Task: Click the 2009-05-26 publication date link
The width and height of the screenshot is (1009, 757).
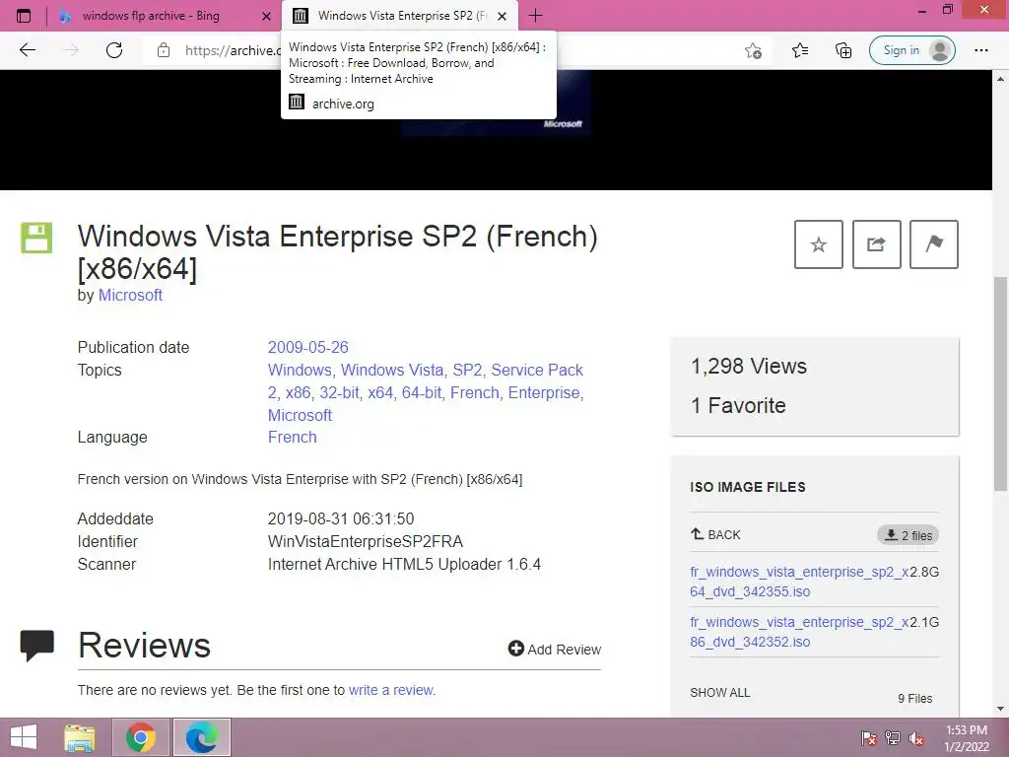Action: [307, 347]
